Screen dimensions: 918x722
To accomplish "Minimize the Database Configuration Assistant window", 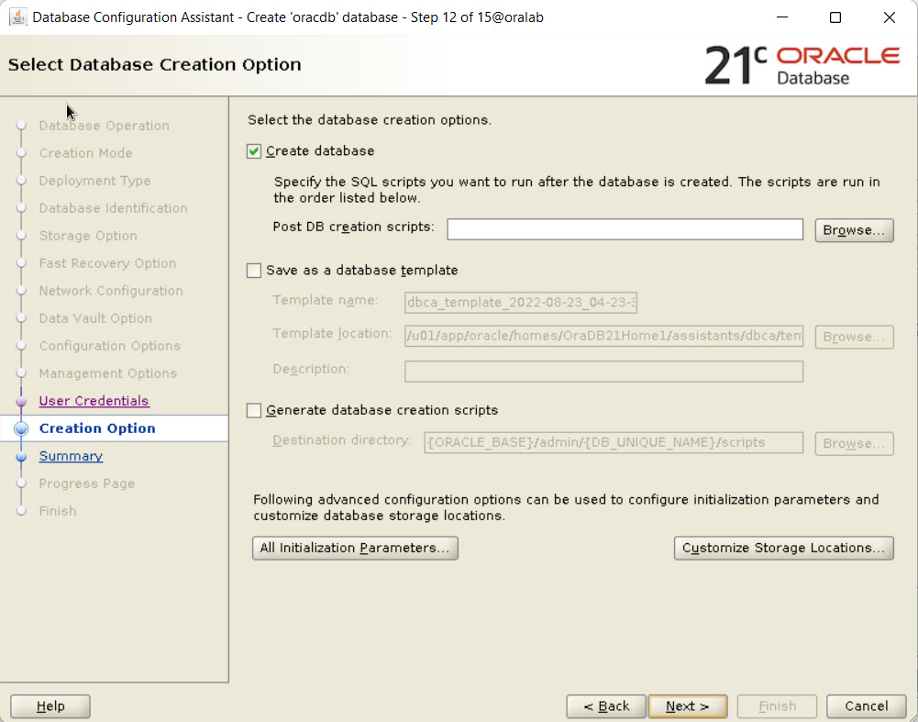I will (x=780, y=17).
